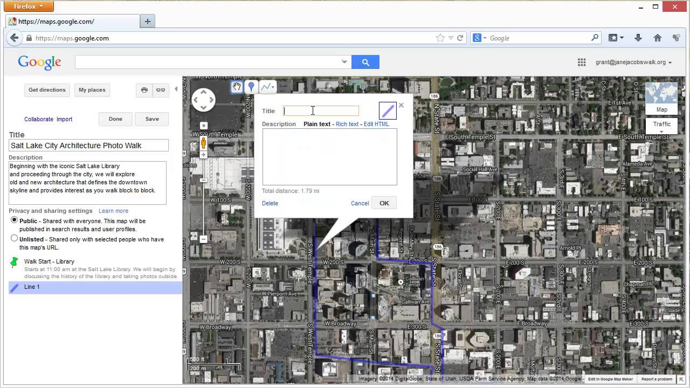Open the Firefox menu button
This screenshot has height=388, width=690.
click(x=30, y=6)
